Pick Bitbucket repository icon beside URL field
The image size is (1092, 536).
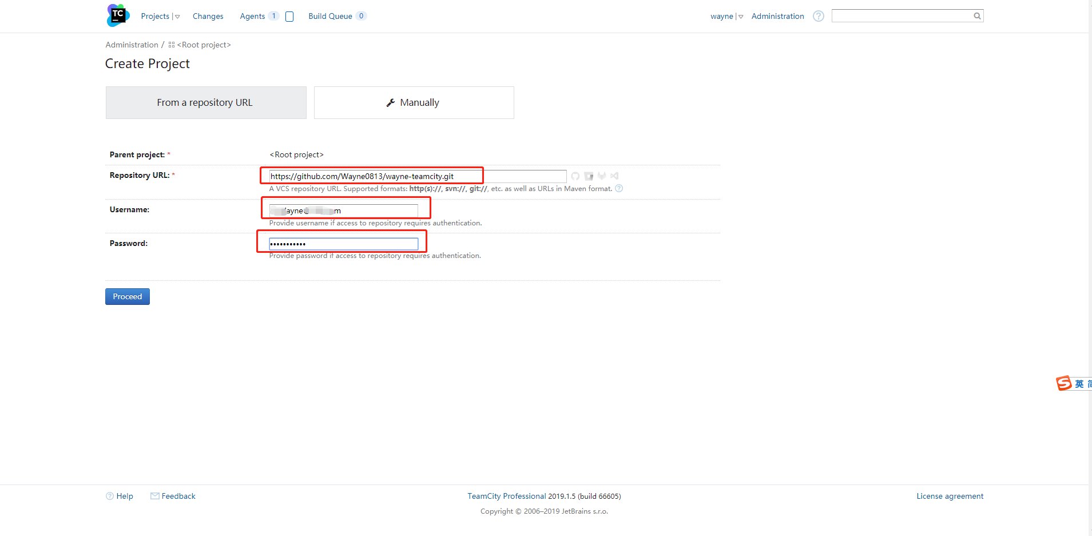coord(589,176)
